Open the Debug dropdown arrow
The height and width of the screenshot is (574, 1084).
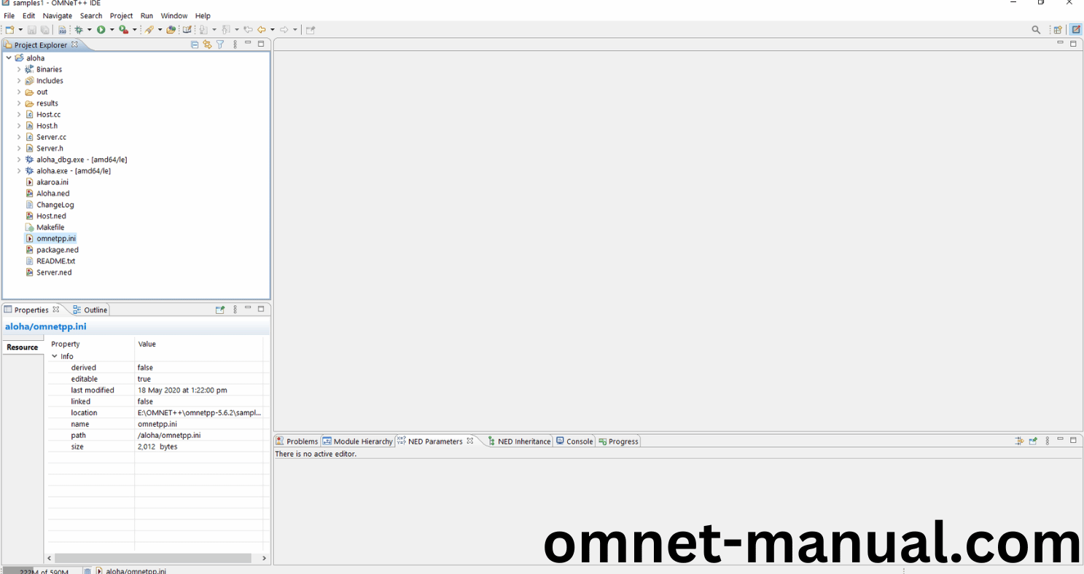click(89, 30)
